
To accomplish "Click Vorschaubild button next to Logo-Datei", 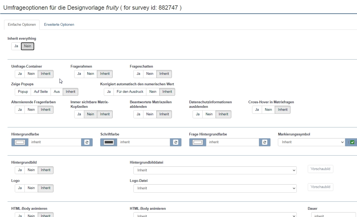I will 320,187.
